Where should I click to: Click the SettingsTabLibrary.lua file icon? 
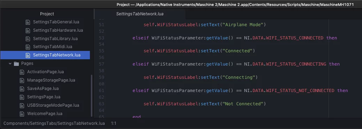point(28,39)
